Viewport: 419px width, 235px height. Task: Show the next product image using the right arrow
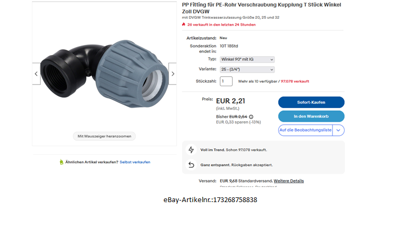[x=173, y=74]
